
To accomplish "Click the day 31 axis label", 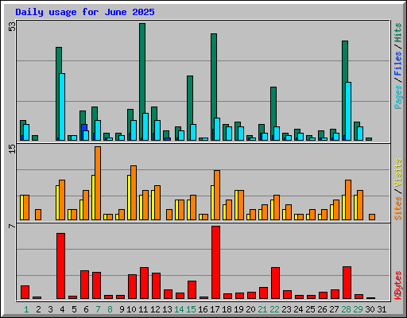I will [x=382, y=309].
